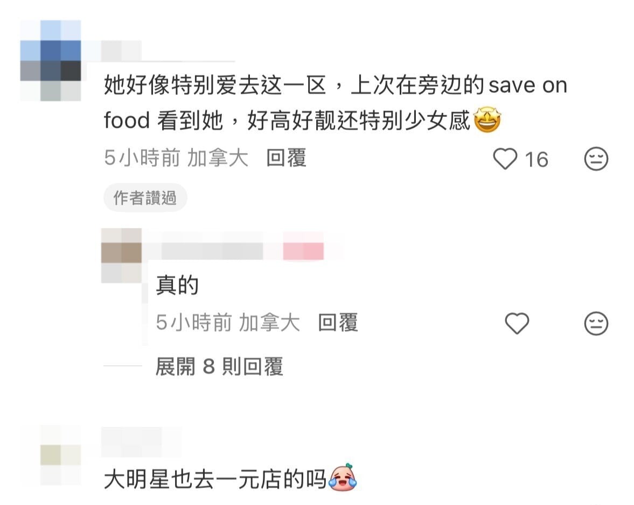
Task: Click the star-eyes emoji in comment
Action: pyautogui.click(x=487, y=121)
